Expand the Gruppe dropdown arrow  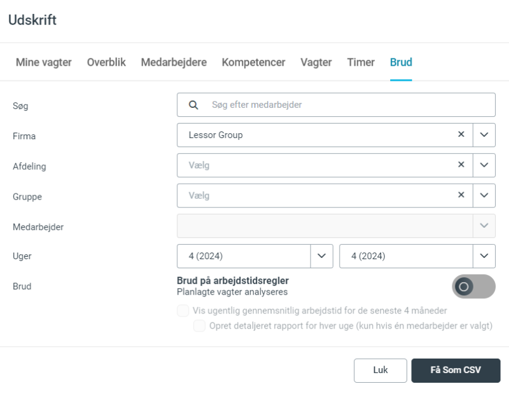(484, 195)
